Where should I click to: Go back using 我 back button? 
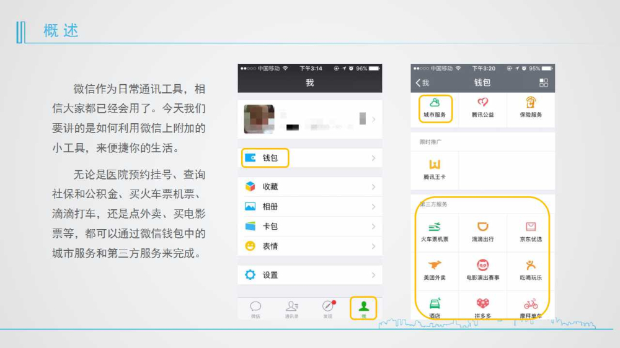[x=422, y=83]
